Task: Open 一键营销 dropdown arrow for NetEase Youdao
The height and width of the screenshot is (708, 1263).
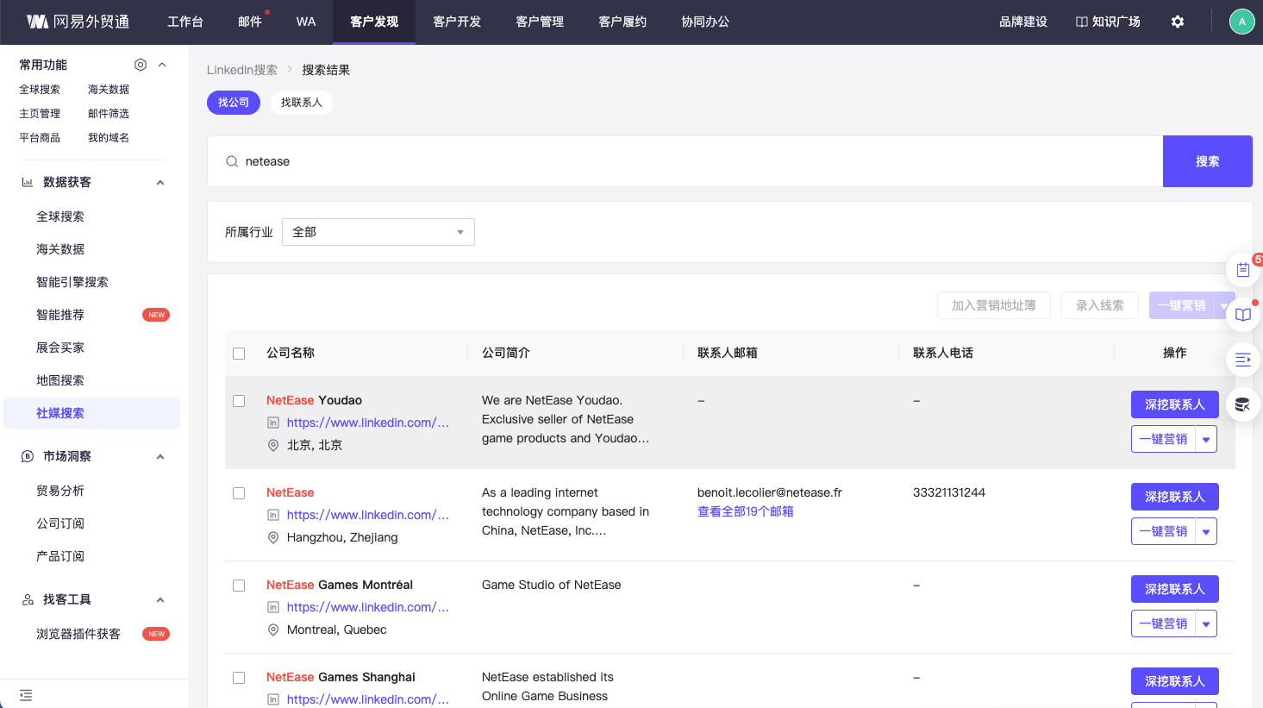Action: click(1206, 439)
